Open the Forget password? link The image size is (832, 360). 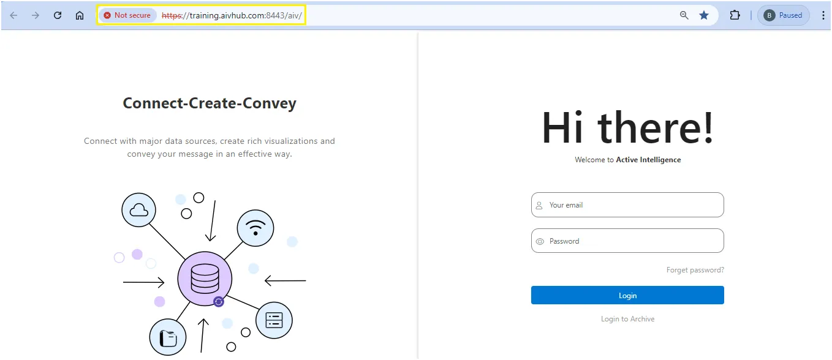pyautogui.click(x=695, y=270)
